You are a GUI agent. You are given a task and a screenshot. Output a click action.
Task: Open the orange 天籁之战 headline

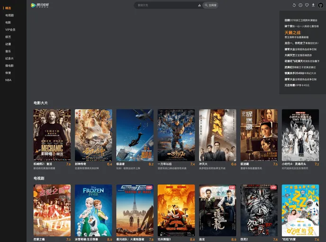(292, 33)
